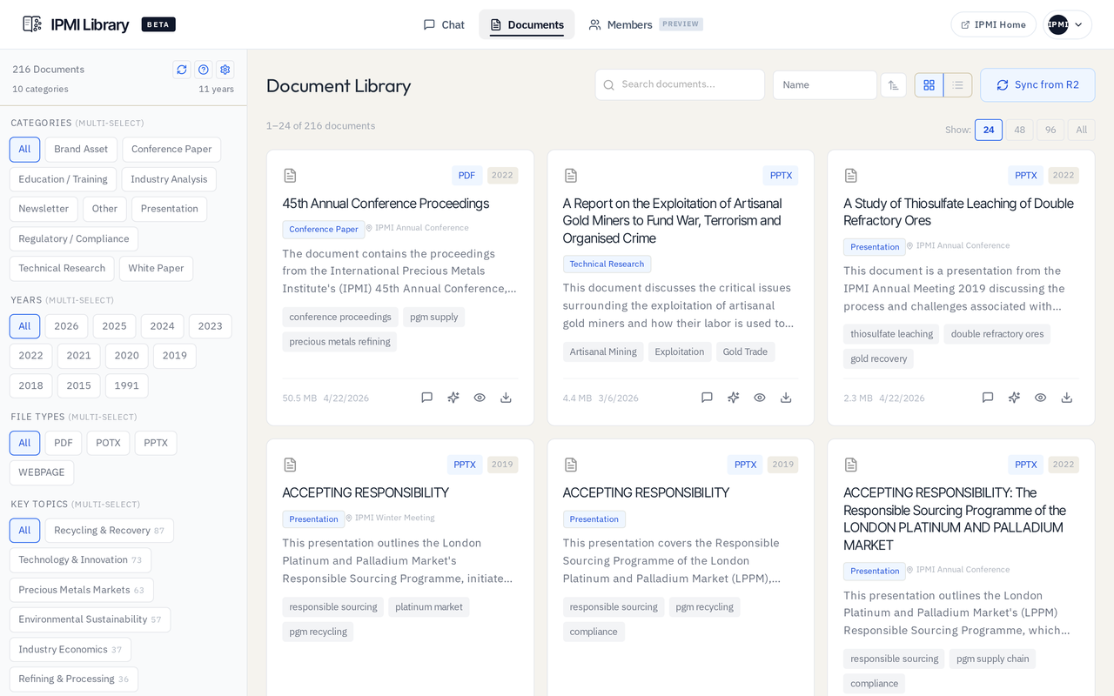Image resolution: width=1114 pixels, height=696 pixels.
Task: Switch to grid view layout
Action: pos(929,85)
